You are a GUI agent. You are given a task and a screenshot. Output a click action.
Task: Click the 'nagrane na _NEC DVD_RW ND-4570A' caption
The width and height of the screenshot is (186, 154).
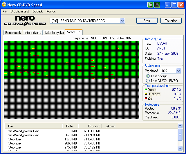(102, 38)
